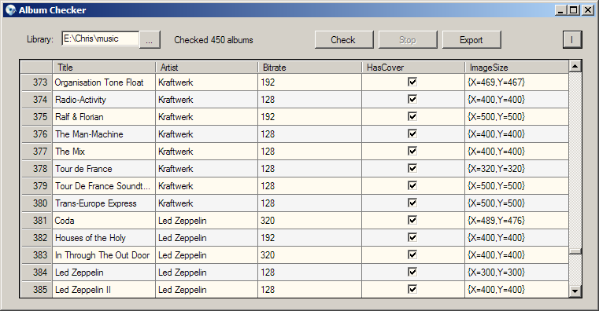
Task: Select the Ralf & Florian title cell
Action: [x=104, y=116]
